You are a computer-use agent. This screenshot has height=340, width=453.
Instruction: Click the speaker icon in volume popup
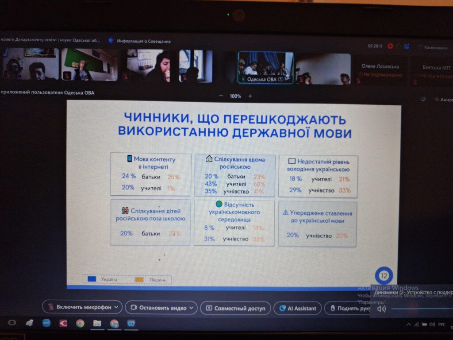click(x=381, y=309)
